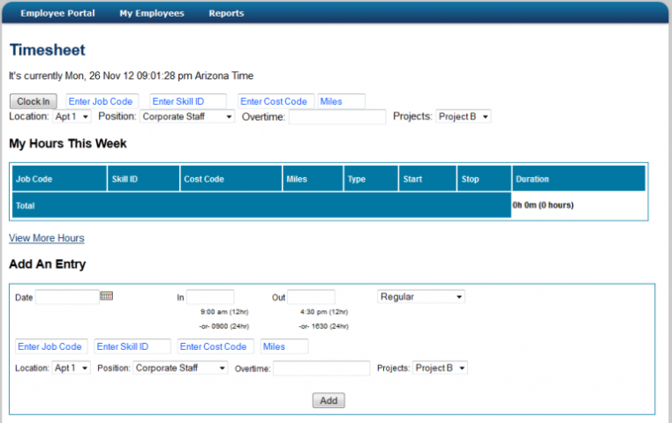This screenshot has width=672, height=431.
Task: Open the top Location Apt 1 dropdown
Action: [x=72, y=116]
